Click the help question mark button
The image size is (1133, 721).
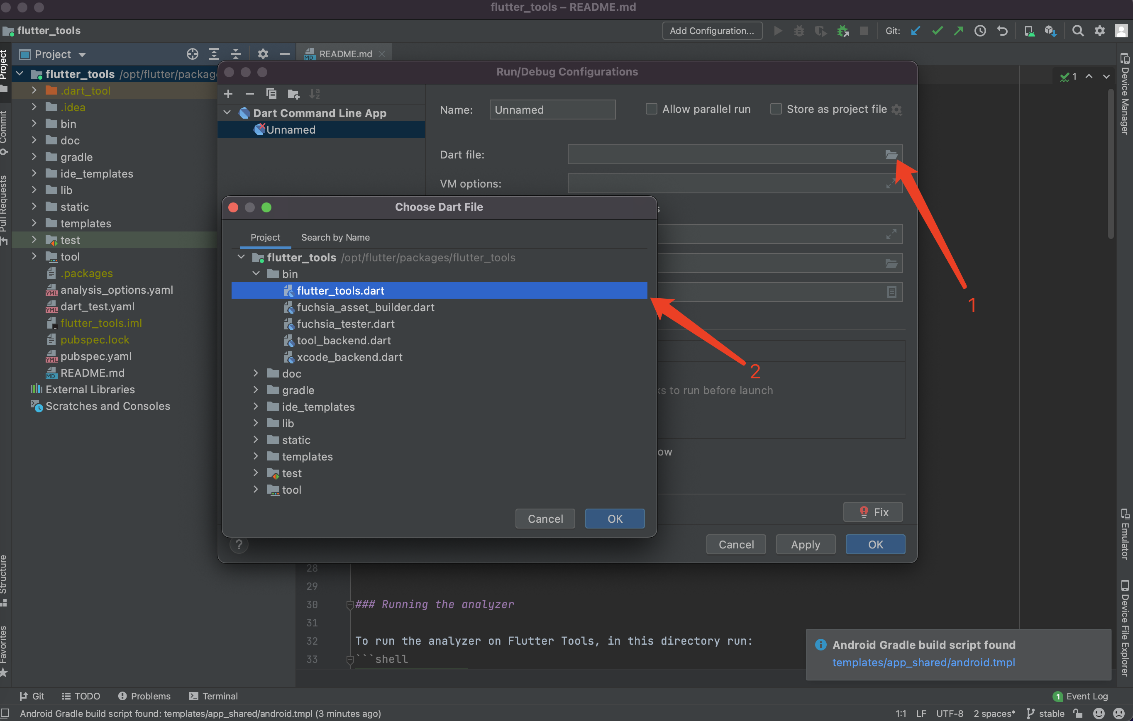[x=239, y=545]
